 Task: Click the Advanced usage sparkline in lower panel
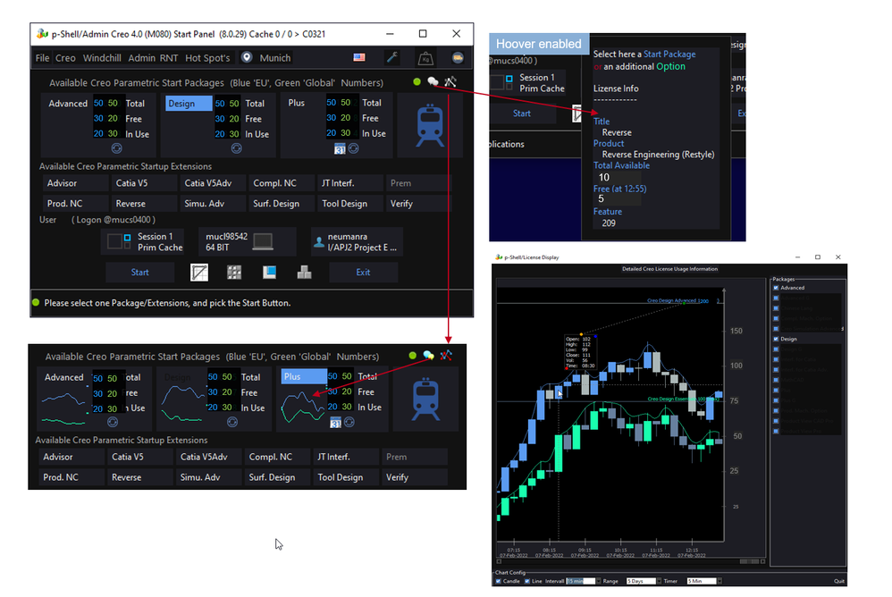pyautogui.click(x=63, y=408)
